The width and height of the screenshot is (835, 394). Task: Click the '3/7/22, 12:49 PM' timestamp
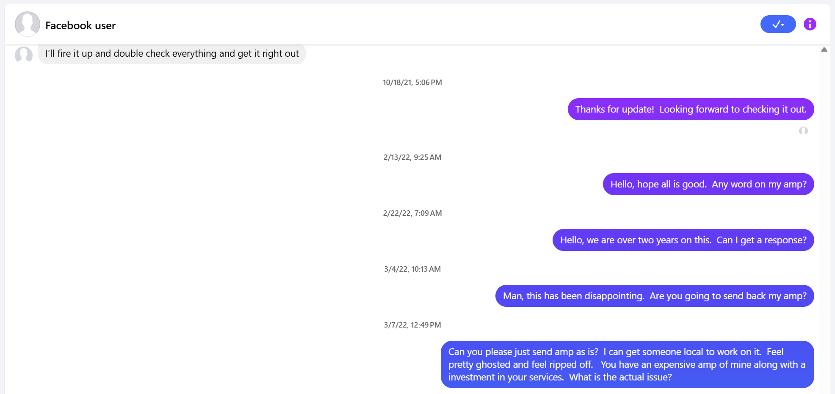tap(412, 325)
